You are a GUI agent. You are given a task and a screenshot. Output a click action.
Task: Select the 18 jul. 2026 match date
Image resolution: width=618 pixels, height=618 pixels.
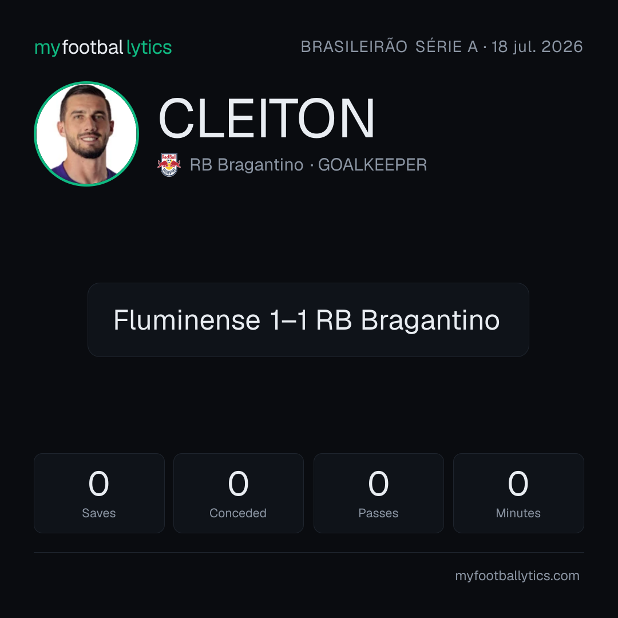click(537, 46)
